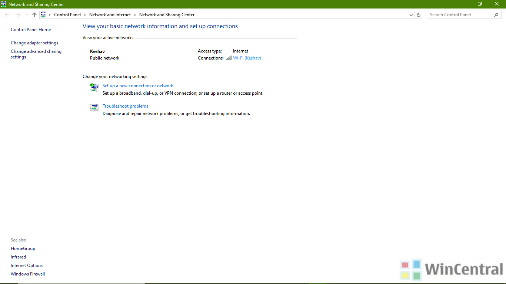Click the Forward navigation arrow
This screenshot has height=284, width=506.
[x=18, y=15]
